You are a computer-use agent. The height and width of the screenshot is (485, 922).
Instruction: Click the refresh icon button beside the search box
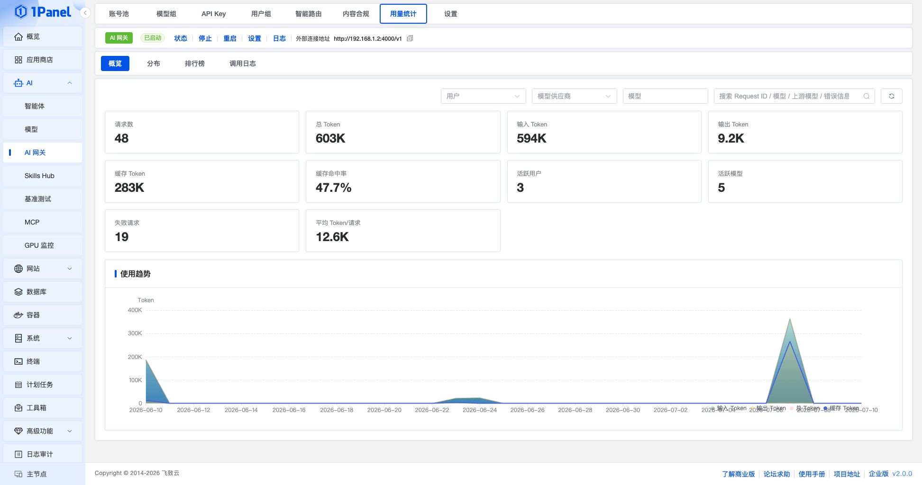[x=891, y=96]
